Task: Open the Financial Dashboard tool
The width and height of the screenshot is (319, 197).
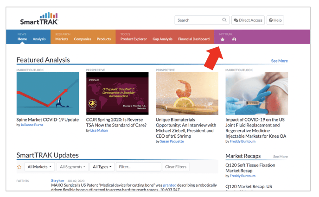Action: [194, 39]
